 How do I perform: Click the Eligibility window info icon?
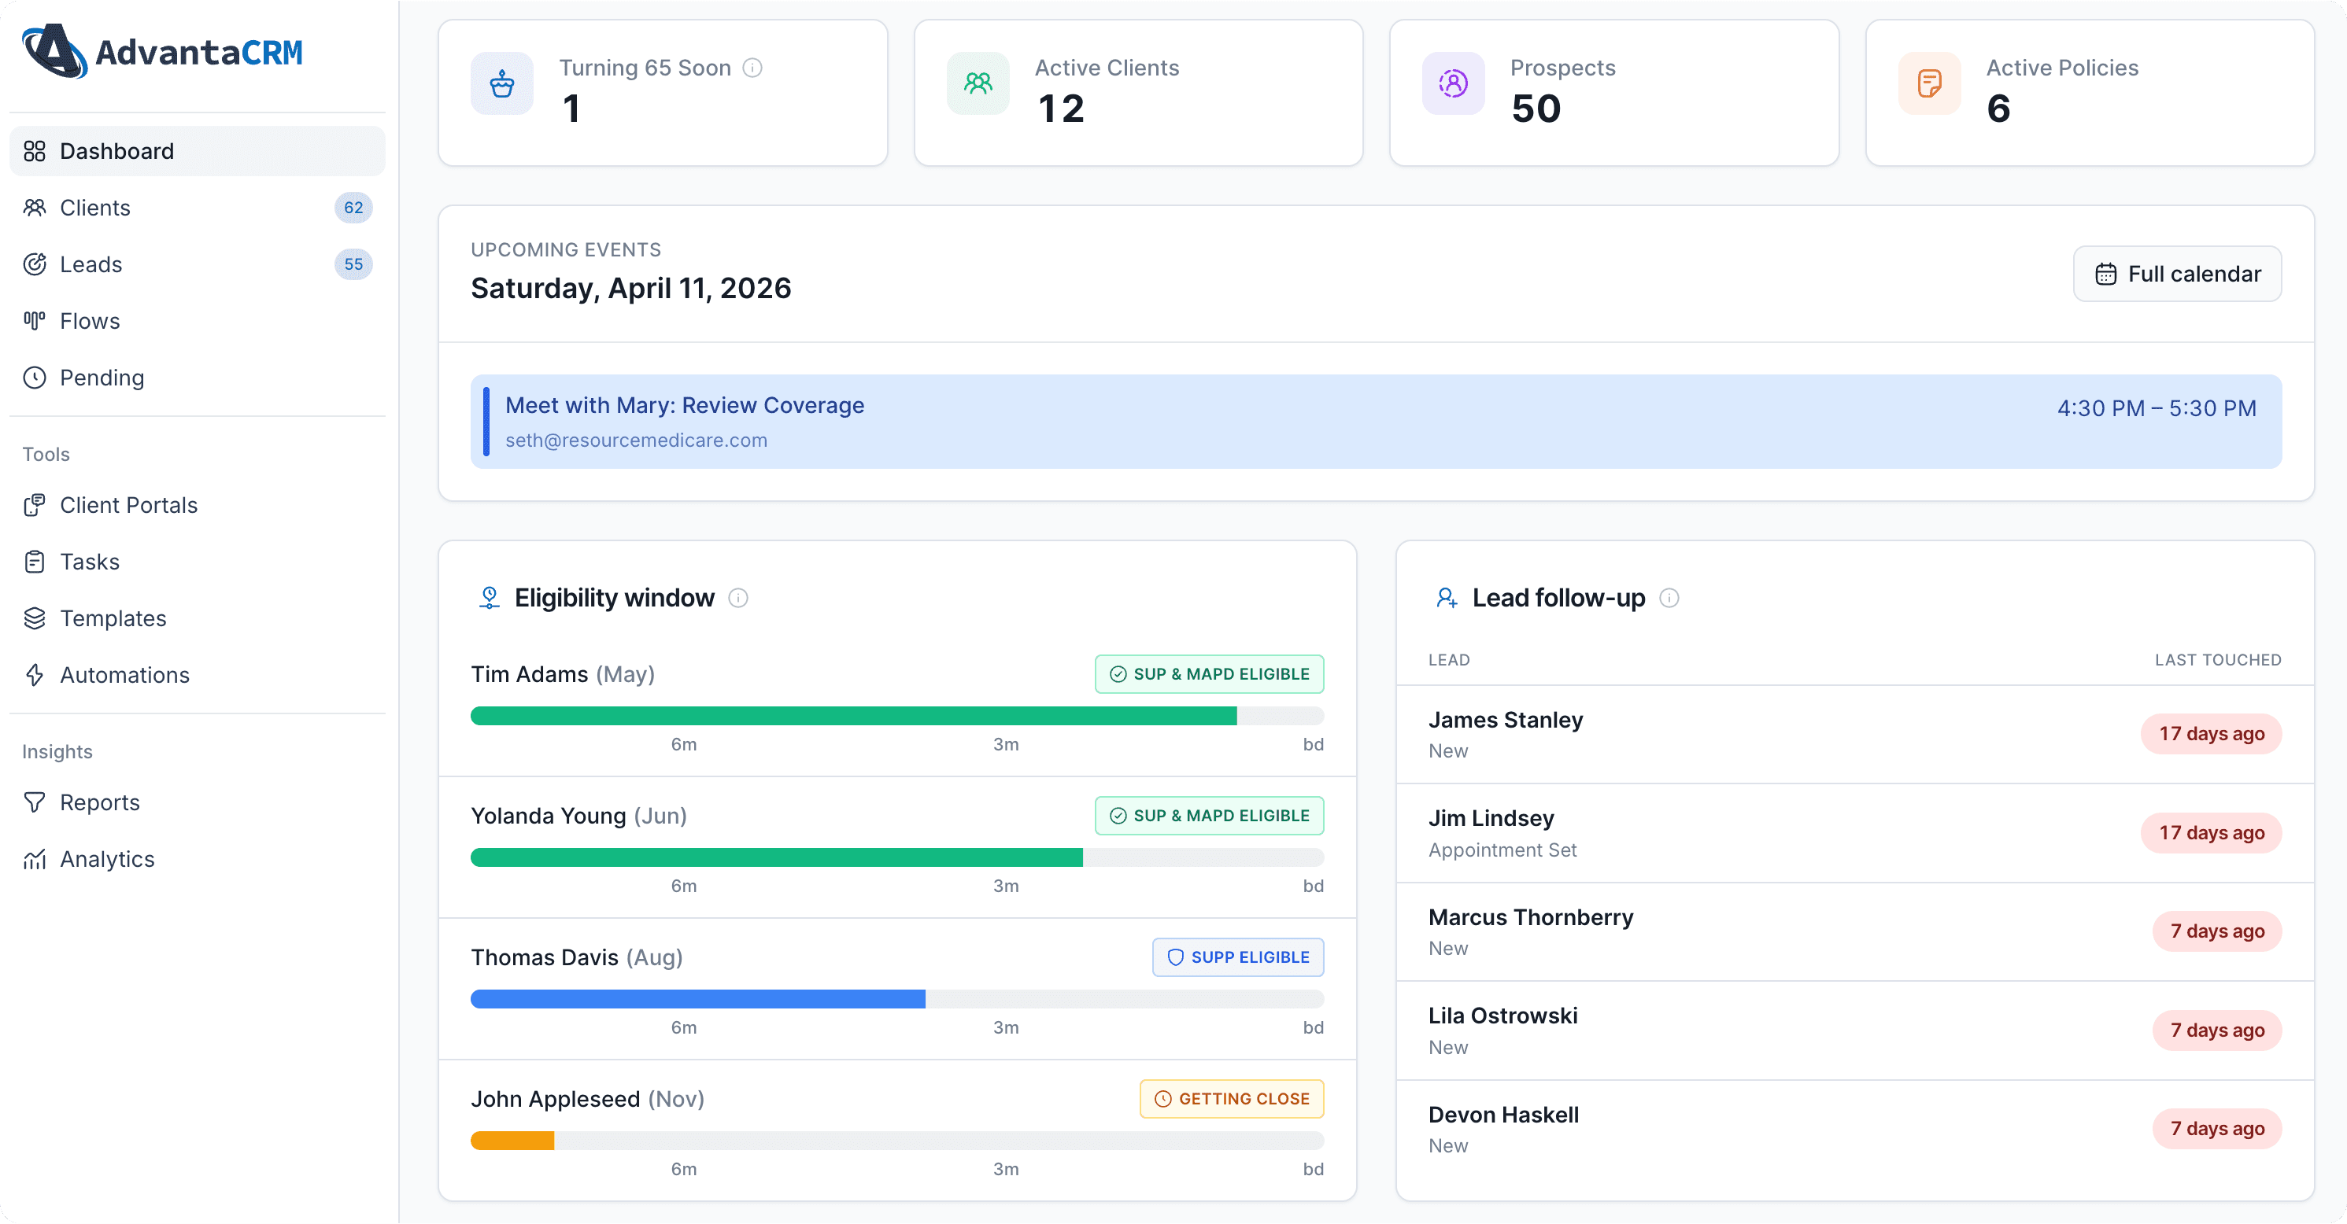click(739, 597)
